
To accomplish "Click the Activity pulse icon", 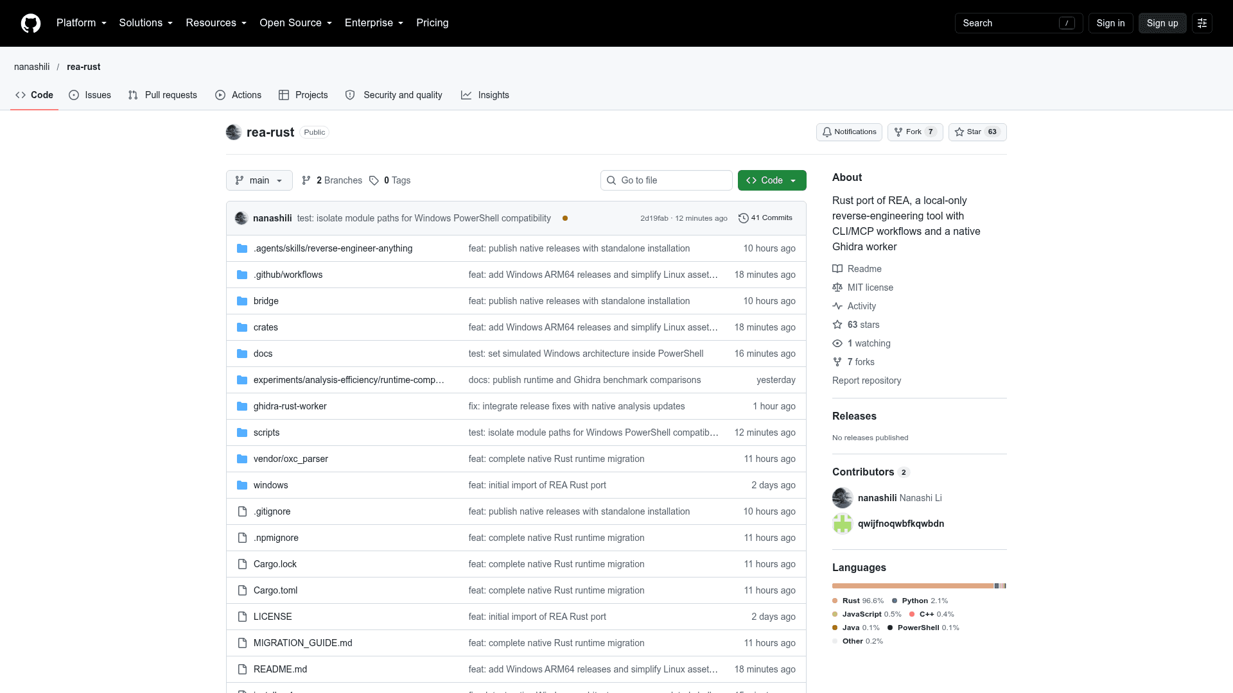I will 837,306.
